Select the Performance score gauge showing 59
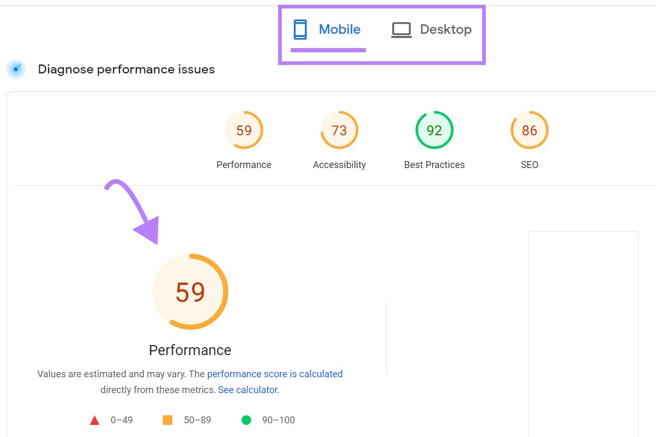Viewport: 656px width, 437px height. point(244,130)
